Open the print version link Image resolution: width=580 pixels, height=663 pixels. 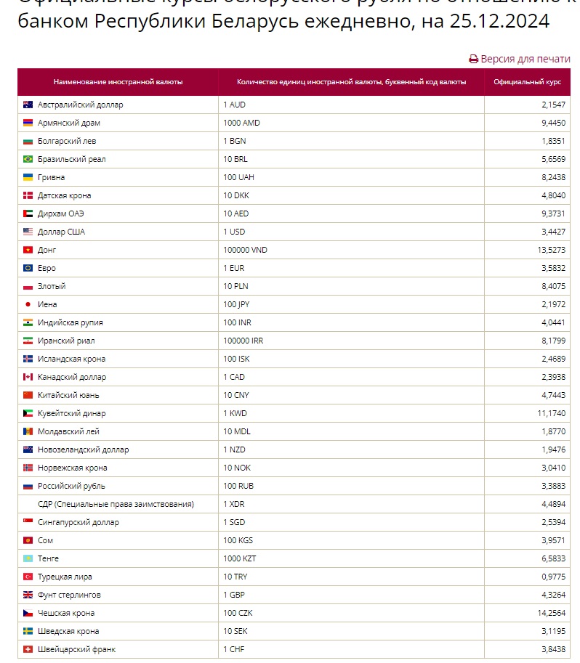point(520,59)
